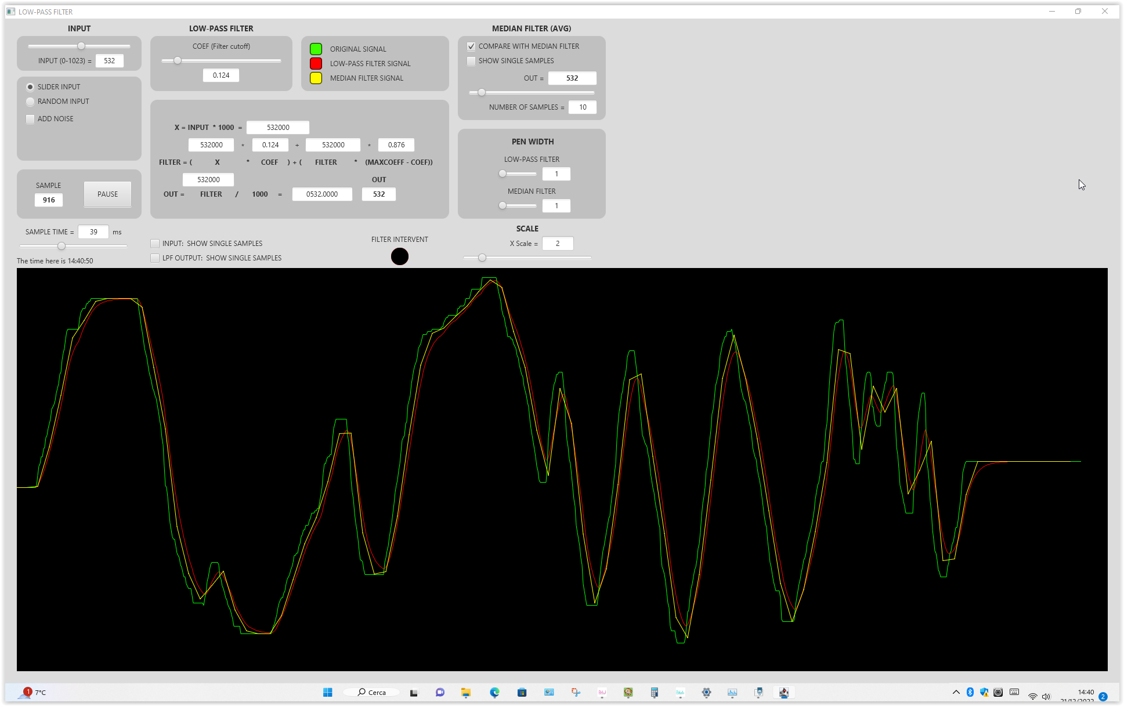This screenshot has width=1124, height=706.
Task: Click the X Scale slider track
Action: [527, 258]
